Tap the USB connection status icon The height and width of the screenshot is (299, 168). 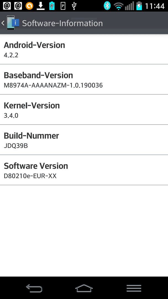[x=74, y=6]
